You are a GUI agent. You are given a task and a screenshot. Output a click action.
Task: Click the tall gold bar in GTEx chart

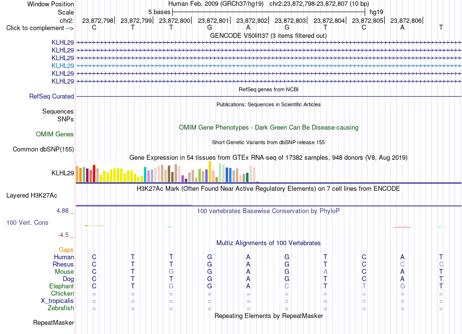coord(210,172)
